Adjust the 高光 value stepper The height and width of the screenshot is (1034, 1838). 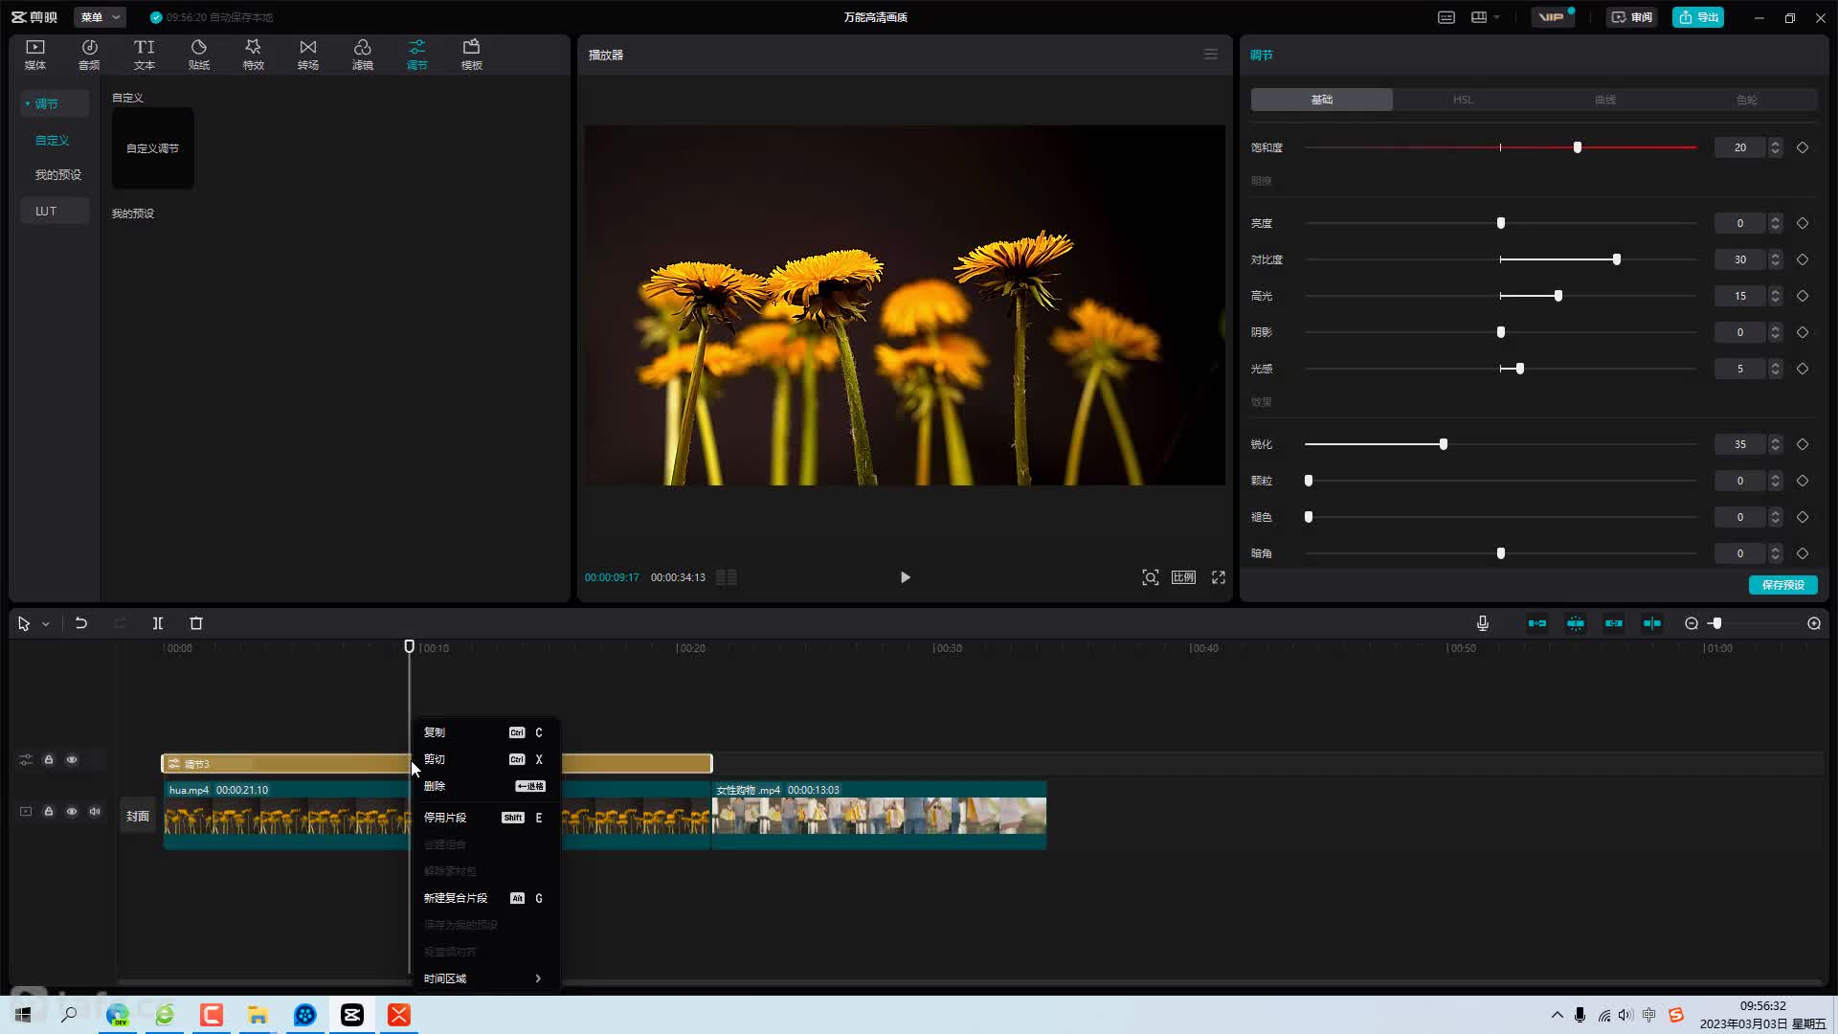[x=1776, y=296]
